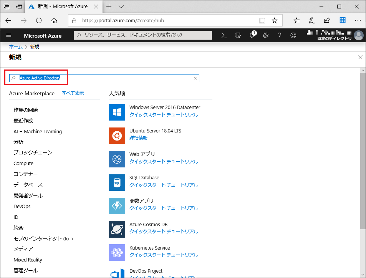Open the reading view book icon

click(x=262, y=20)
